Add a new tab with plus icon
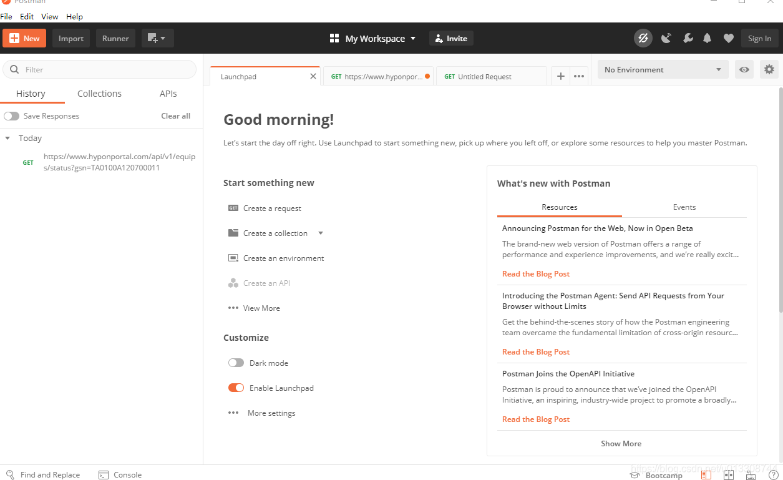The image size is (783, 480). [560, 76]
